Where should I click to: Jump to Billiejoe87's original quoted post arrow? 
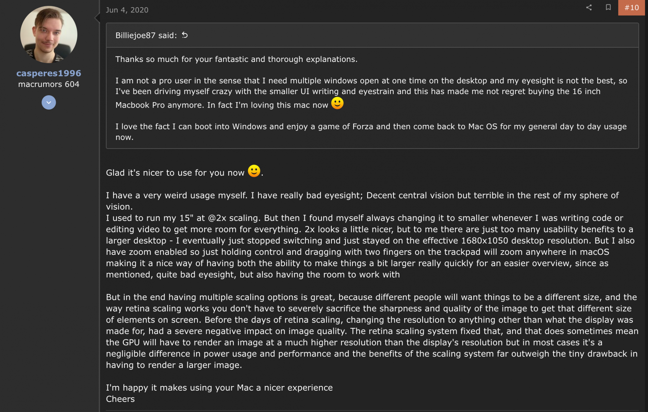click(x=185, y=35)
